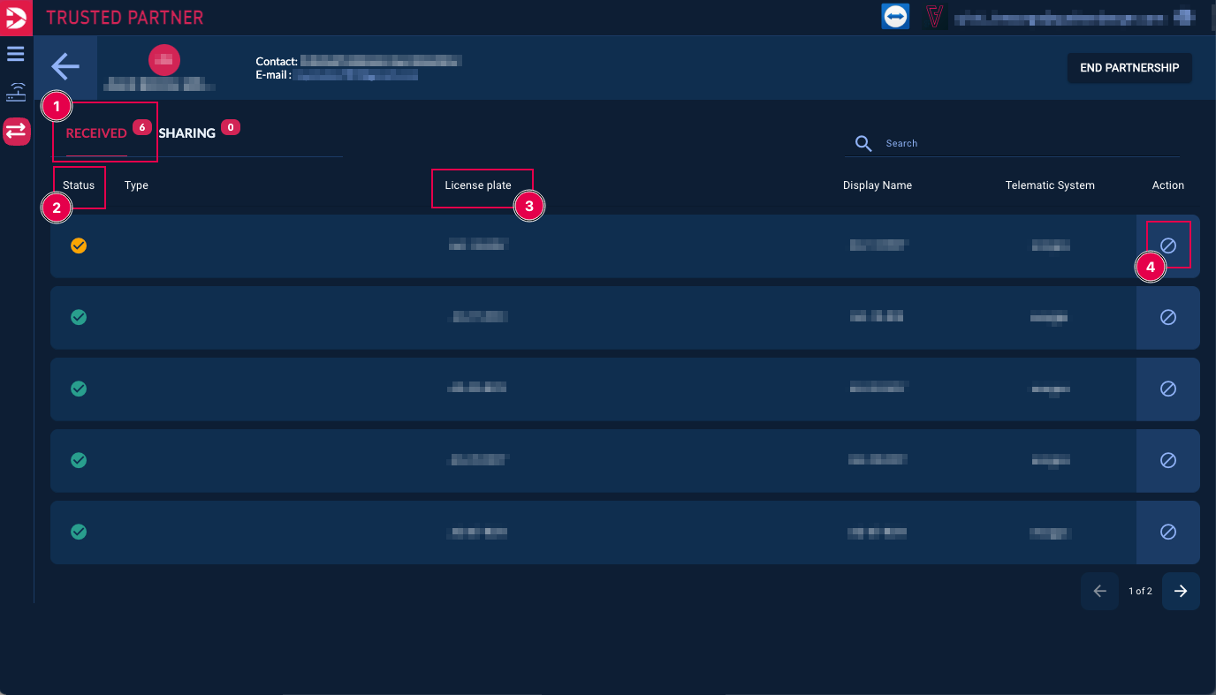Click the search magnifier icon
The width and height of the screenshot is (1216, 695).
click(863, 143)
